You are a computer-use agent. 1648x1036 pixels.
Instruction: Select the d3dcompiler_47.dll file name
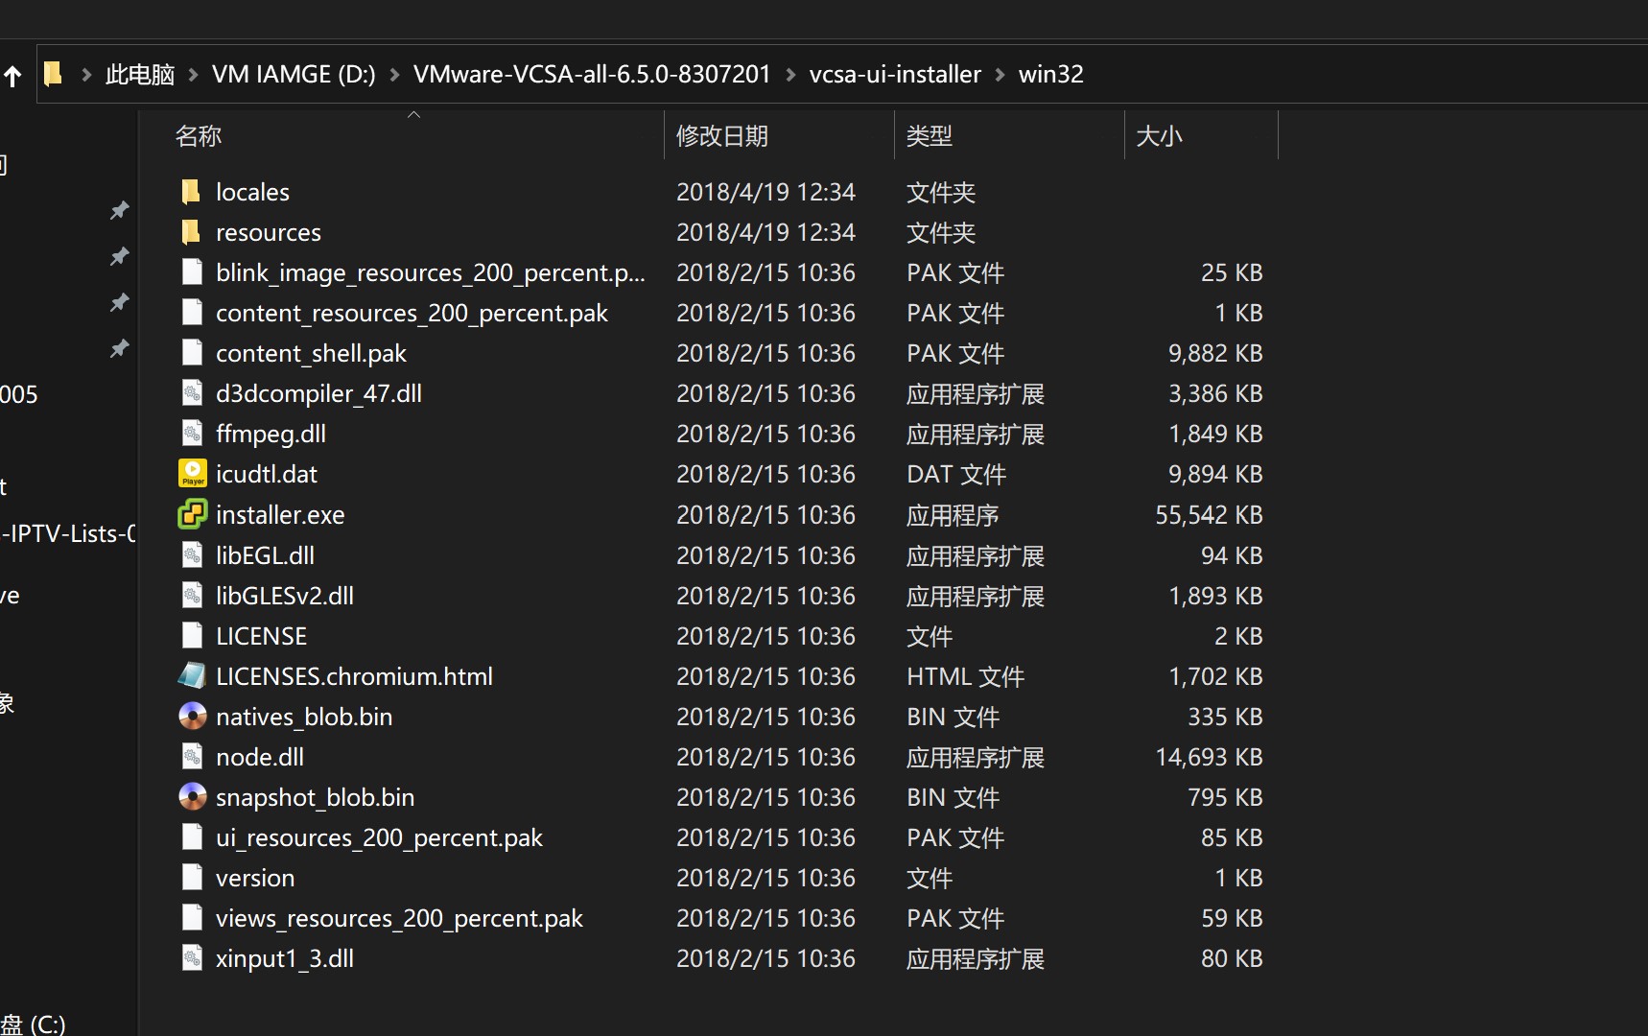(x=318, y=393)
